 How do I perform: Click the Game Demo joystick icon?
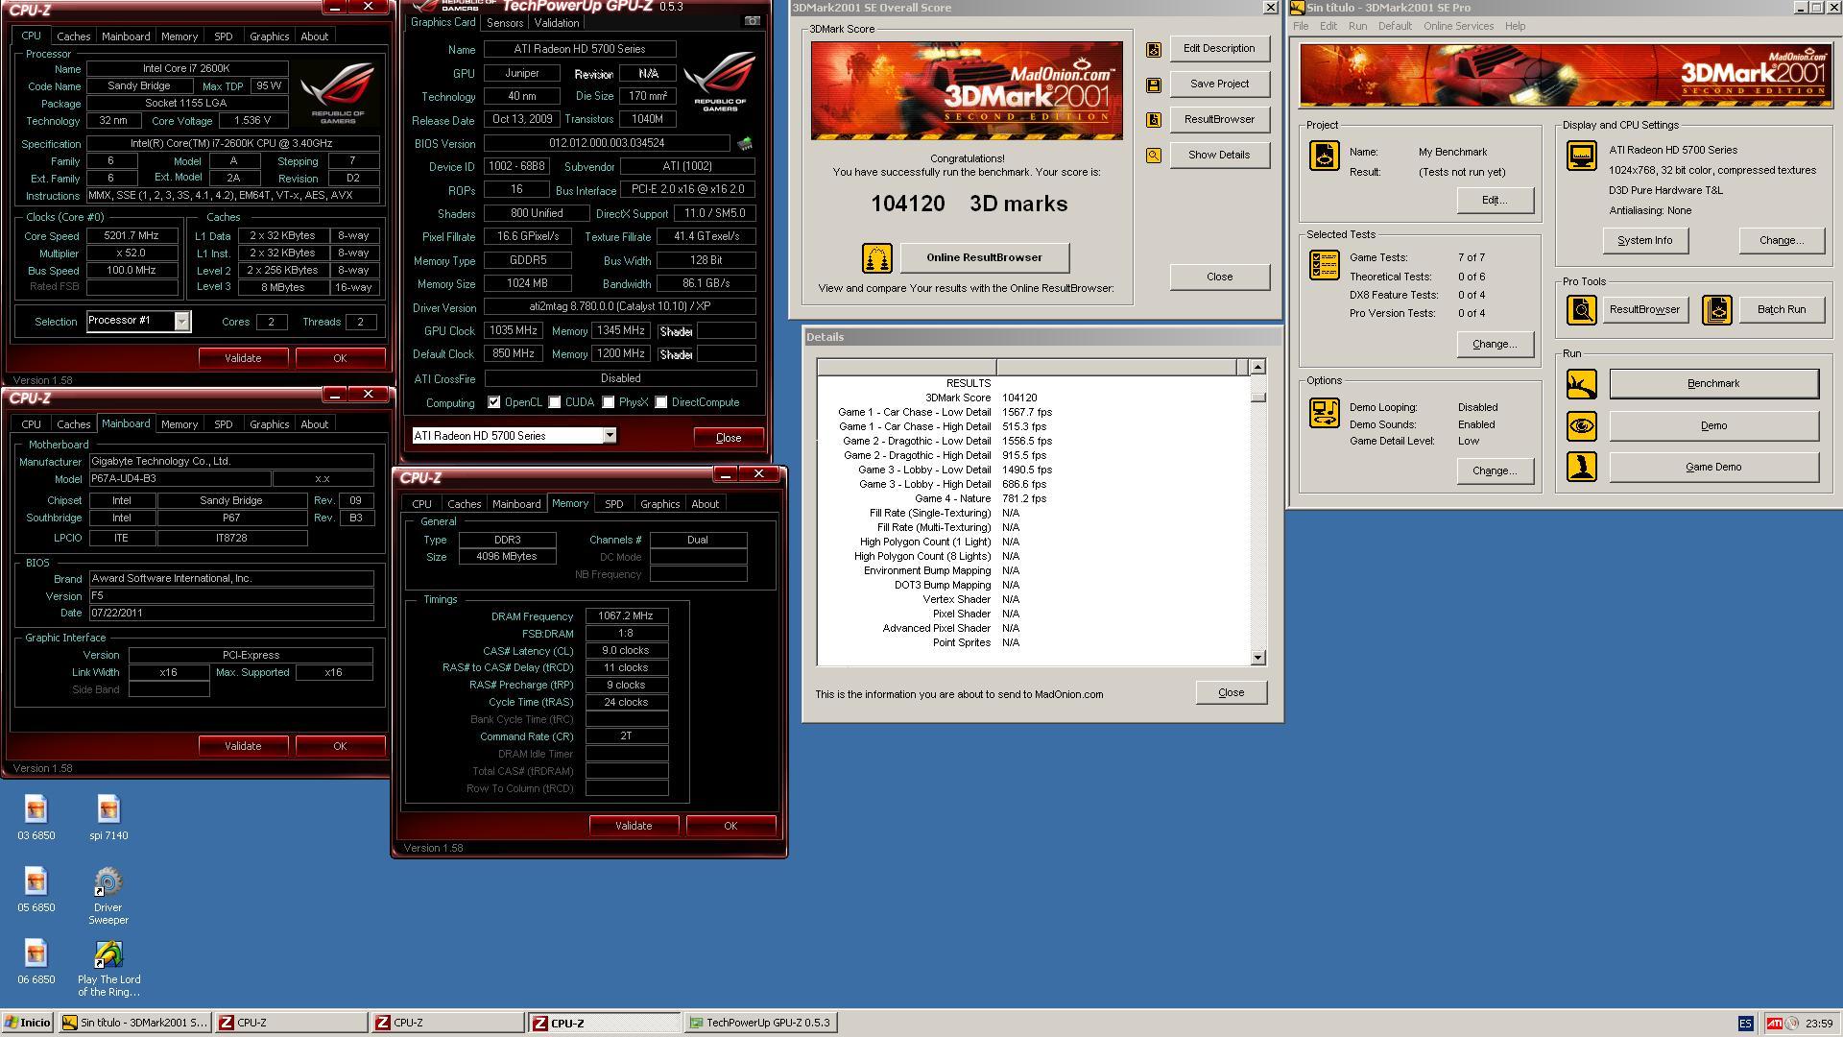coord(1582,467)
